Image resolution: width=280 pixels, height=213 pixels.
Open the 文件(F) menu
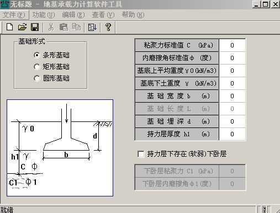point(14,15)
